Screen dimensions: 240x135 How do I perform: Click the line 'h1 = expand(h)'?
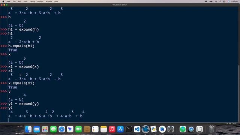(24, 29)
